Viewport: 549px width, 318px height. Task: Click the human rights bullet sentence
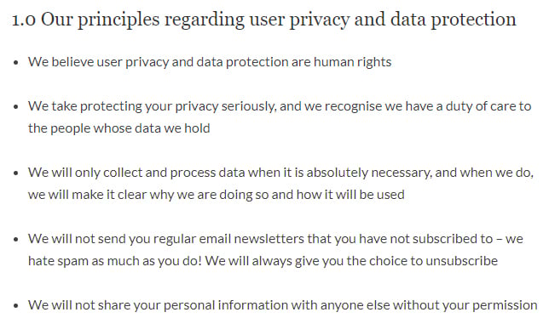coord(210,62)
